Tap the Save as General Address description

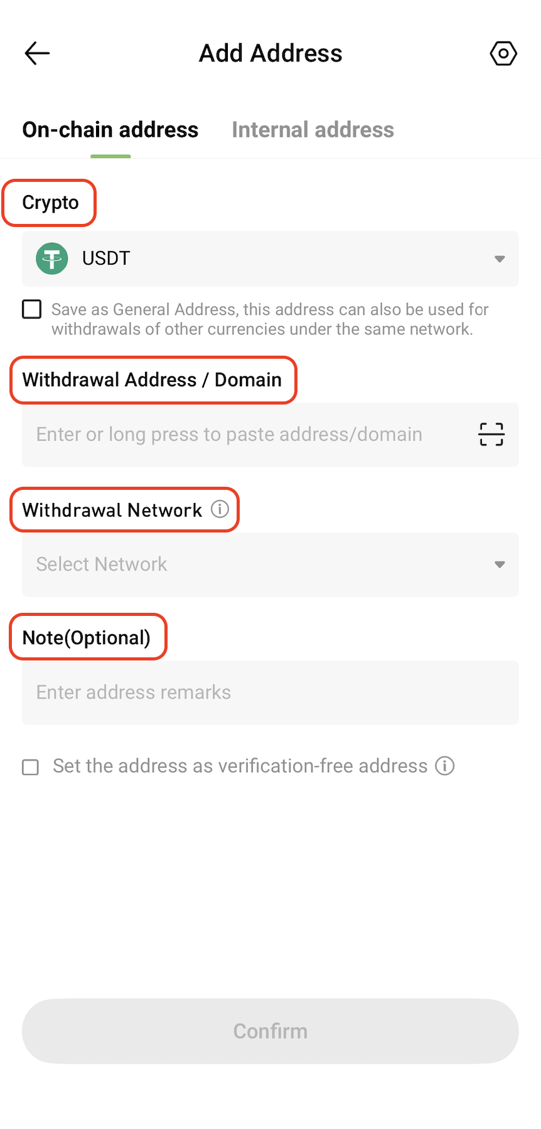tap(270, 319)
